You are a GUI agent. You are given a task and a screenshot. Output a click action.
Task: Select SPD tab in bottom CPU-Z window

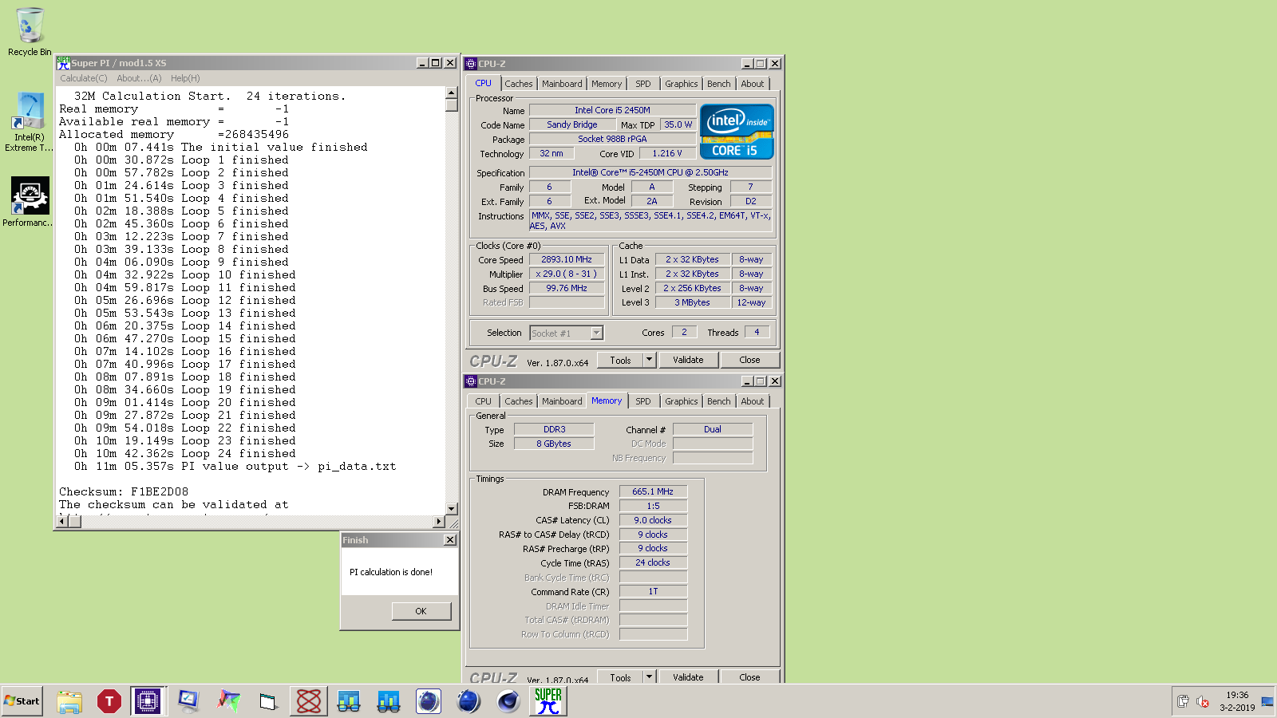click(x=643, y=401)
